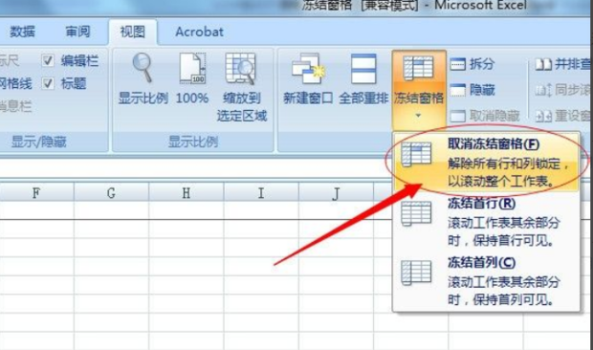Expand the Freeze Panes dropdown arrow
This screenshot has height=350, width=593.
[418, 116]
